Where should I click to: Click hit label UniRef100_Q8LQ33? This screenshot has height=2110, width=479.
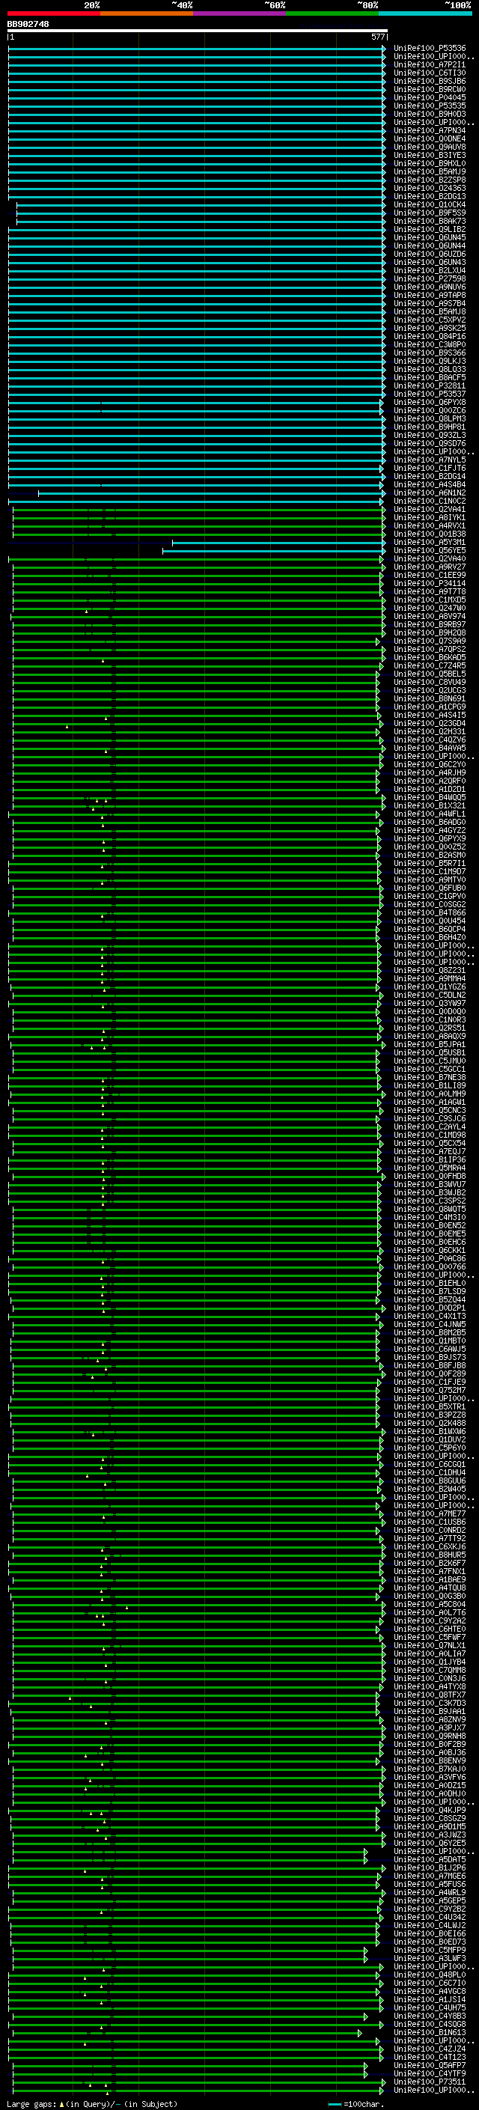(x=430, y=370)
